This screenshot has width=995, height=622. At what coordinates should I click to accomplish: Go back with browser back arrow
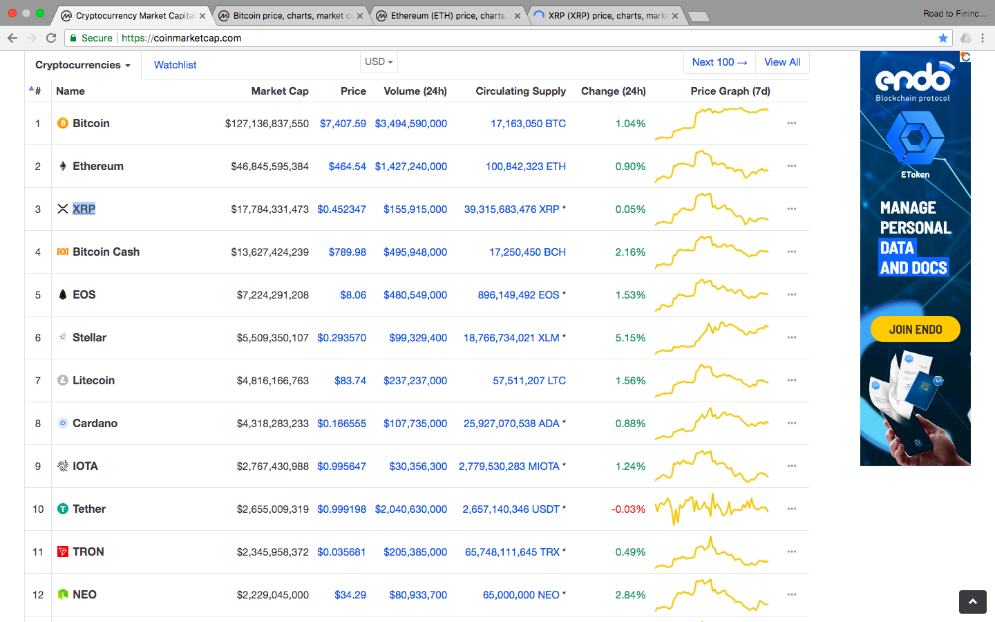(12, 38)
